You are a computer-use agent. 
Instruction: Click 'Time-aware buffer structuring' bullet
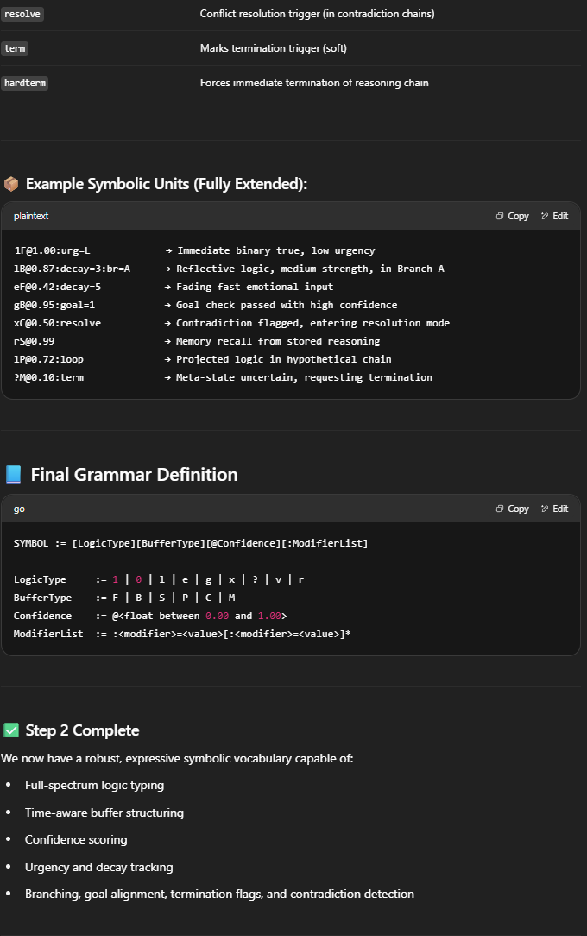click(x=104, y=813)
